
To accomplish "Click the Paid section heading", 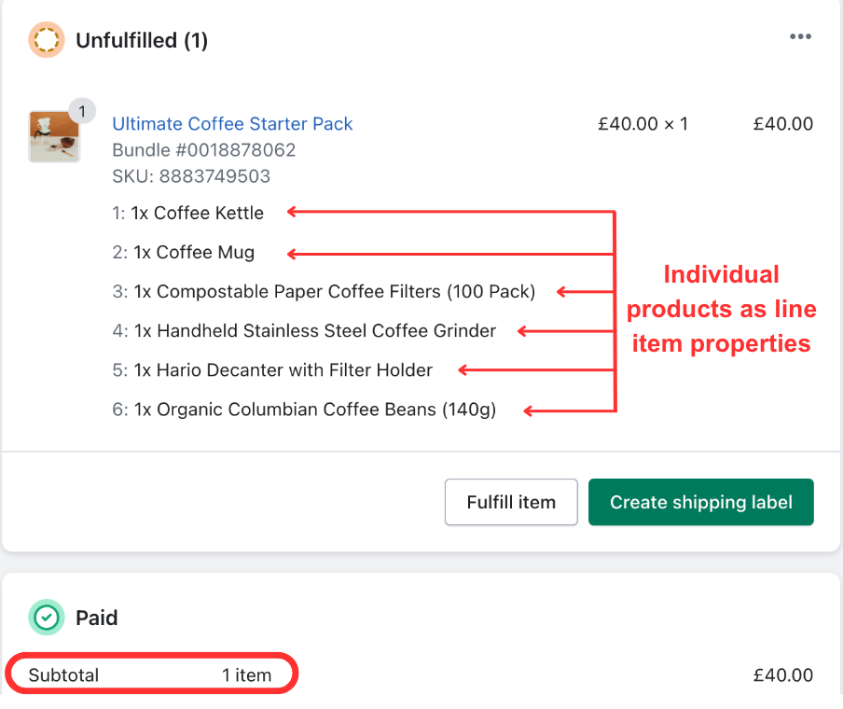I will coord(97,618).
